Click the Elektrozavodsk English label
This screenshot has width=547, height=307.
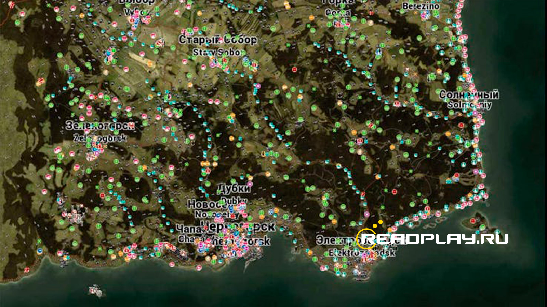tap(362, 253)
